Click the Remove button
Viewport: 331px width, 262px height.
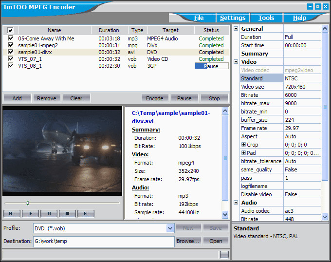click(x=47, y=98)
